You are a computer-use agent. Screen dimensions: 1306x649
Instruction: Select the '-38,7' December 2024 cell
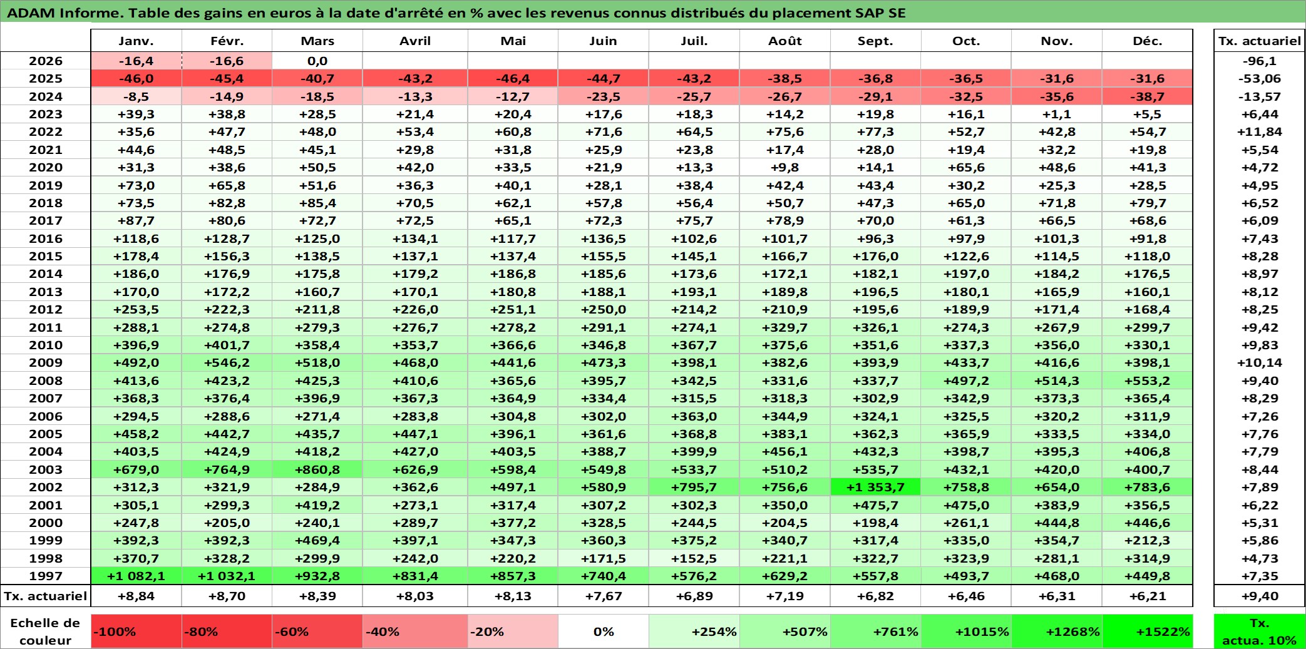[1148, 96]
